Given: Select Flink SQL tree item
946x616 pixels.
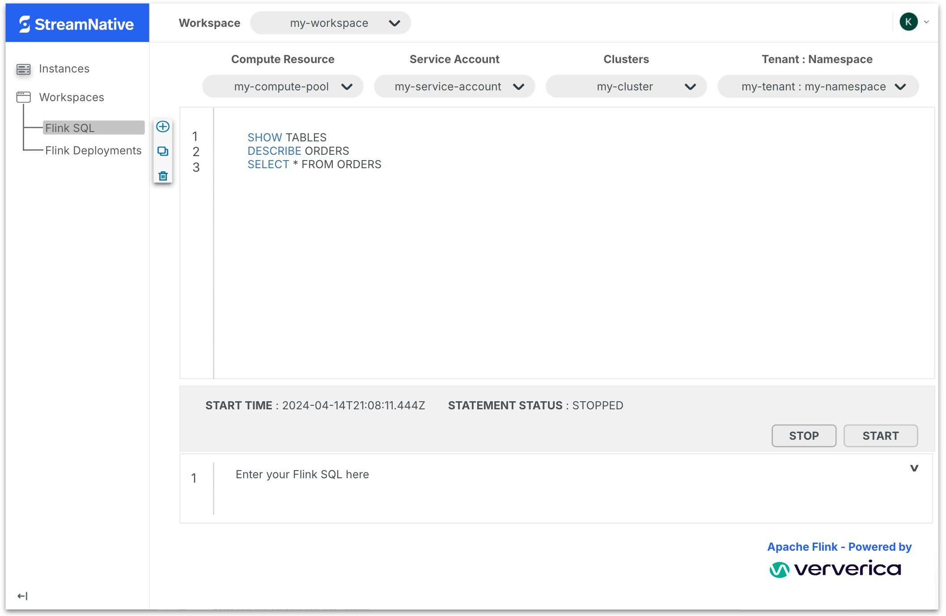Looking at the screenshot, I should (x=93, y=127).
